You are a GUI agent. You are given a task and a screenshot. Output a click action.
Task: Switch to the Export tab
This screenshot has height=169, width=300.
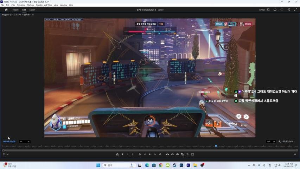tap(32, 10)
